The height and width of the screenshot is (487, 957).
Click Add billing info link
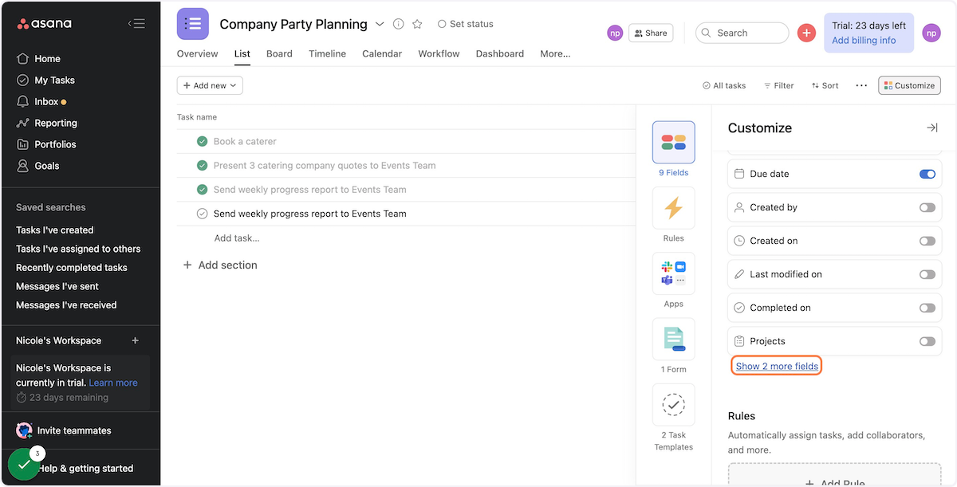pyautogui.click(x=864, y=40)
